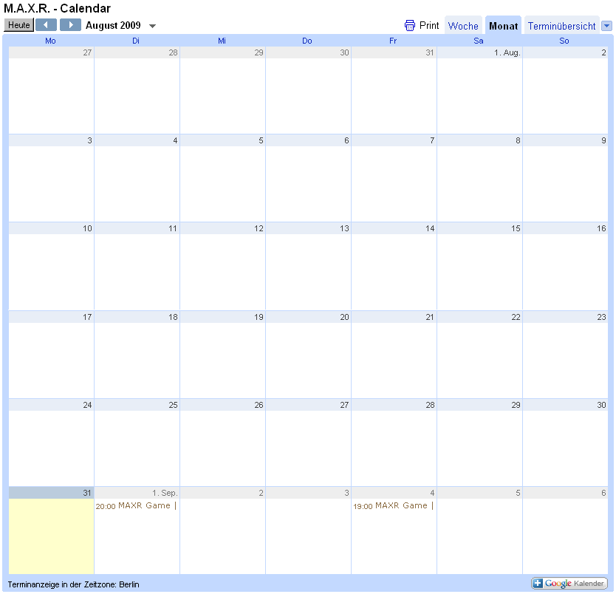
Task: Click date number 12
Action: (259, 228)
